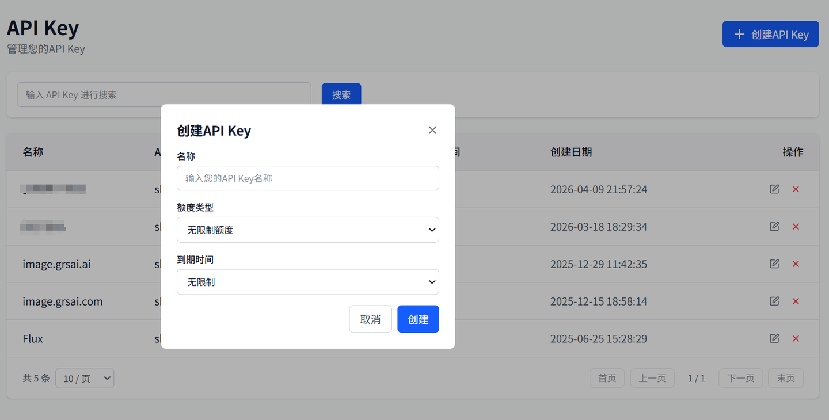The image size is (829, 420).
Task: Click delete icon for 2026-03-18 row
Action: pos(796,227)
